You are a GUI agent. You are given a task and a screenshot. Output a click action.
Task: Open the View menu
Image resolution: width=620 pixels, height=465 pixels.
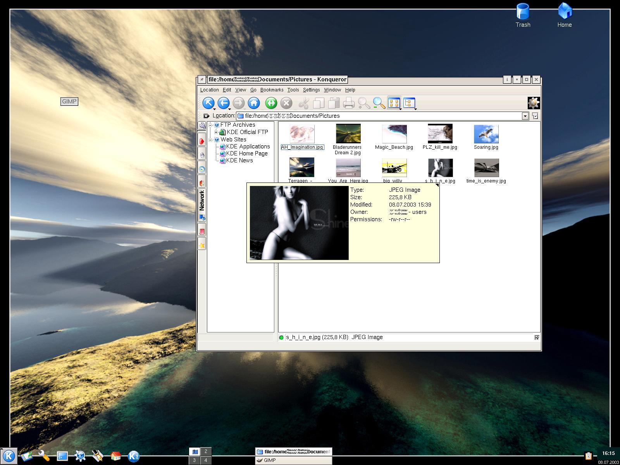tap(241, 90)
